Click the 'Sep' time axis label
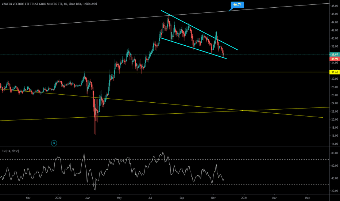Screen dimensions: 340x201 [x=182, y=198]
